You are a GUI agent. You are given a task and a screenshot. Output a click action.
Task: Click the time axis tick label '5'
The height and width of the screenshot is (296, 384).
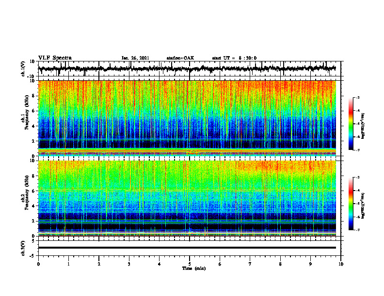[x=190, y=264]
